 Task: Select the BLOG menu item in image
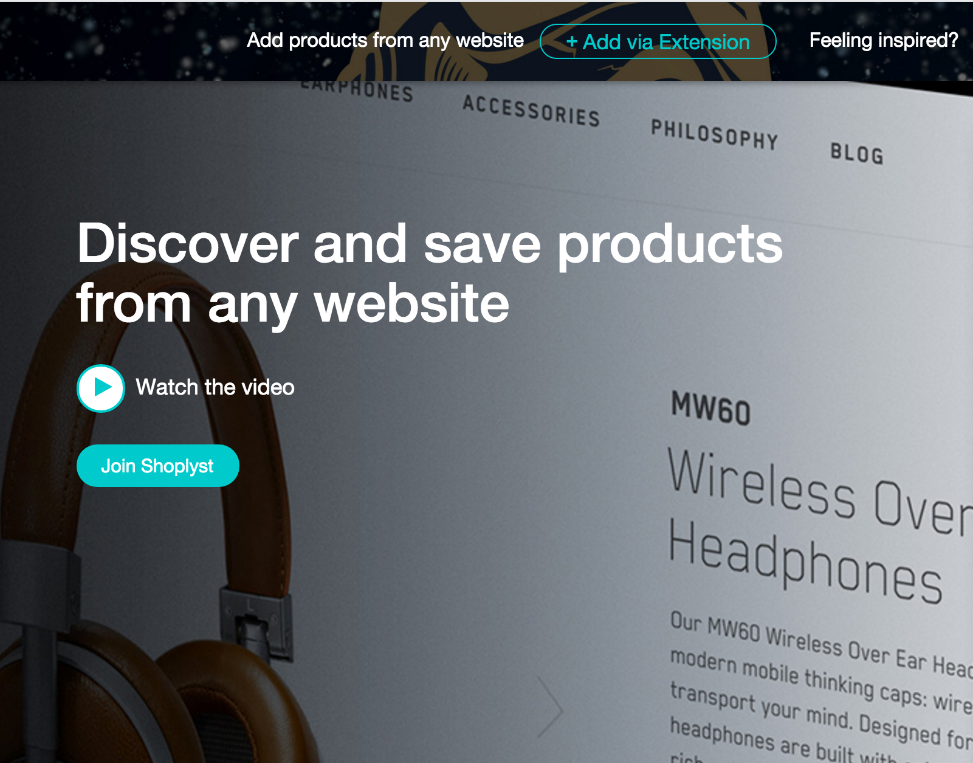[857, 153]
